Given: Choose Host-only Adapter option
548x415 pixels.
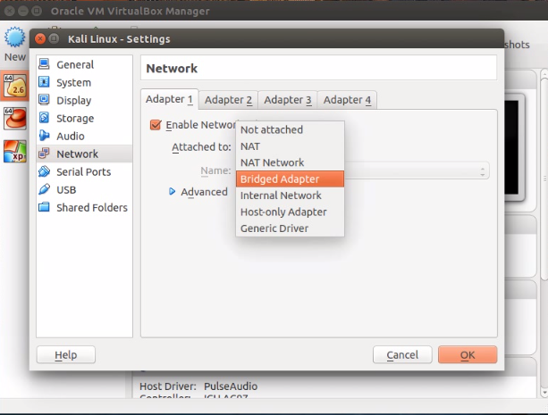Looking at the screenshot, I should (x=290, y=212).
